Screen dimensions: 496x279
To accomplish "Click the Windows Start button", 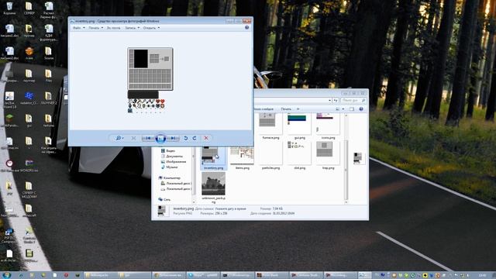I will [x=6, y=275].
